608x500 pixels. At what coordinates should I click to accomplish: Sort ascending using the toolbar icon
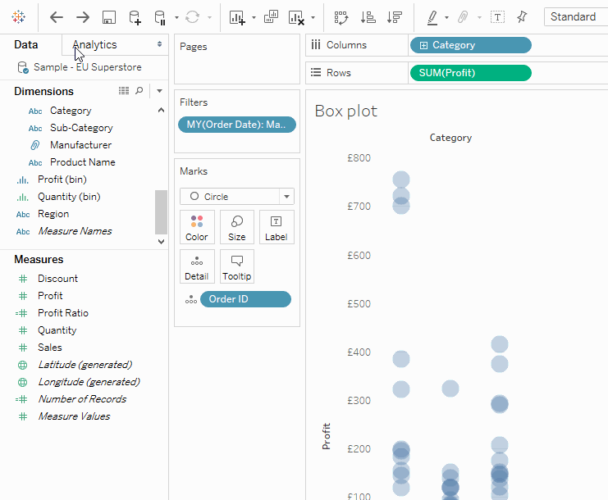click(368, 17)
